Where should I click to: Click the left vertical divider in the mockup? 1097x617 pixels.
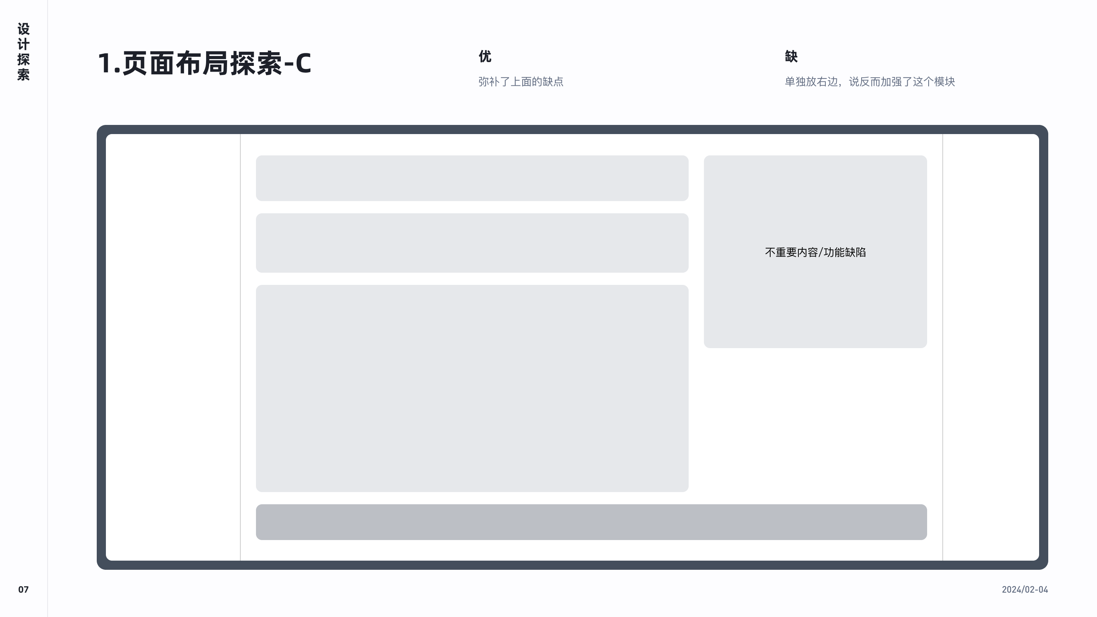(x=240, y=347)
